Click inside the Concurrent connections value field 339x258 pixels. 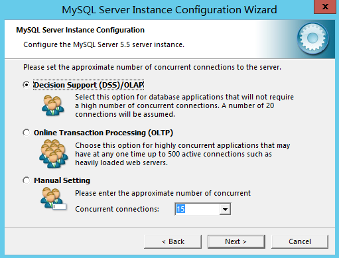click(x=198, y=209)
